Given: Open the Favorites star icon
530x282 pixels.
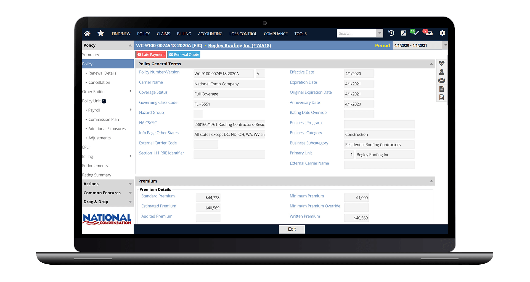Looking at the screenshot, I should pyautogui.click(x=100, y=33).
